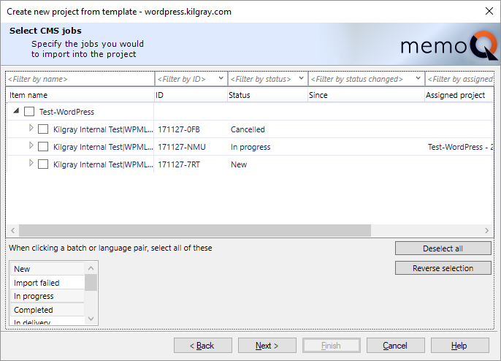Proceed with the Next button
The height and width of the screenshot is (361, 501).
267,346
